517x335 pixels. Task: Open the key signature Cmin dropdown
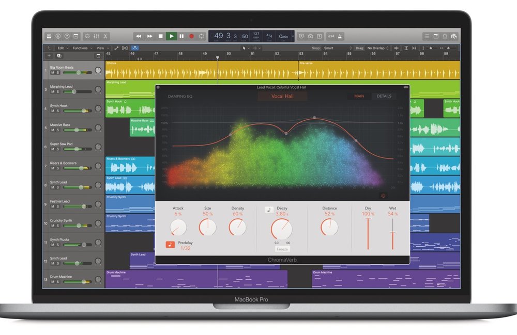click(286, 36)
